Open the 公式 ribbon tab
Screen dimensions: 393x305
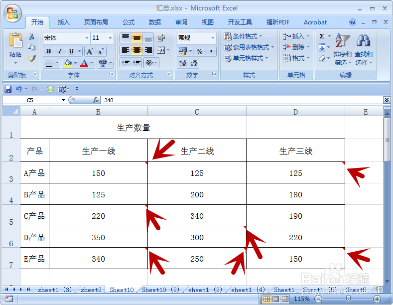click(129, 22)
